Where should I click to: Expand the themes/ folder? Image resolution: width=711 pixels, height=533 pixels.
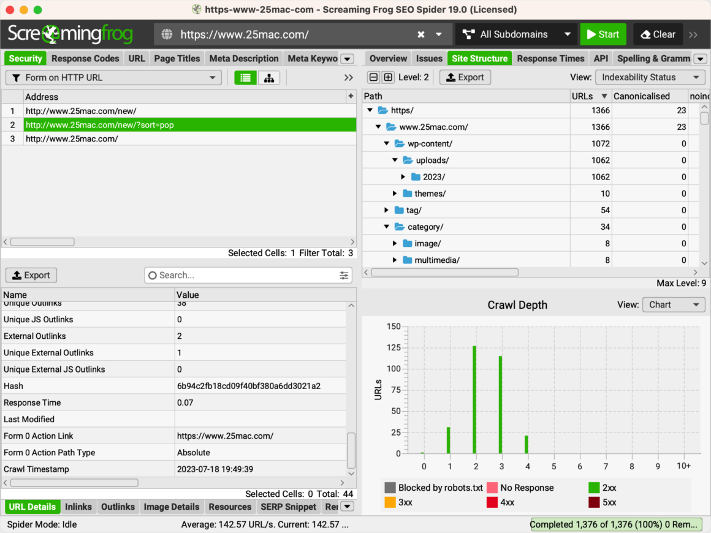[395, 194]
